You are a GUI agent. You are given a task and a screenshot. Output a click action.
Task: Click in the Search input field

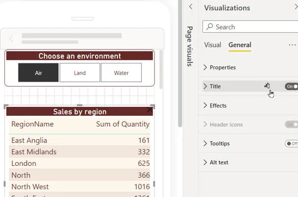(250, 27)
